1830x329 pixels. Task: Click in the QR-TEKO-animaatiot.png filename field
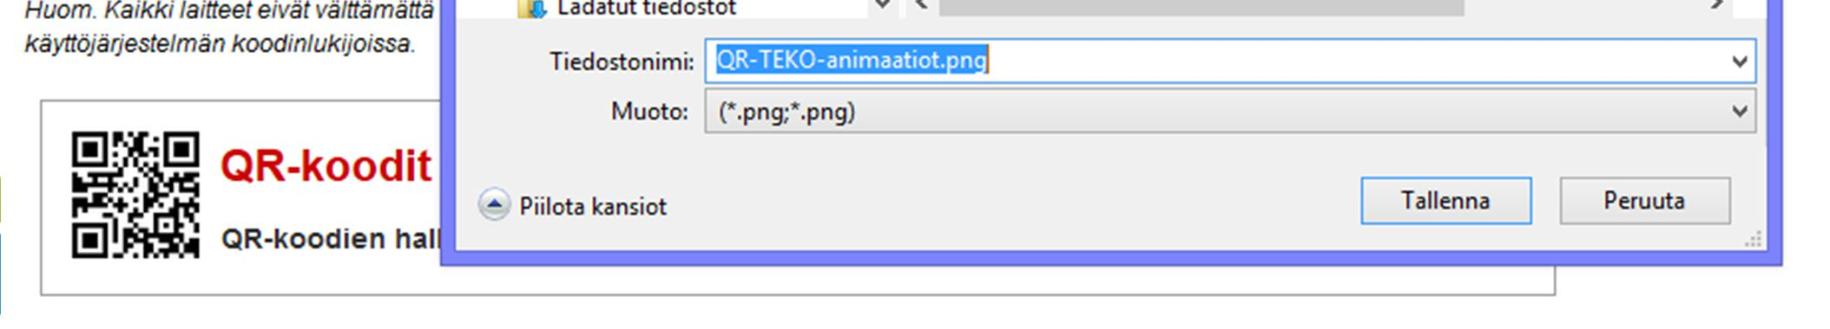tap(1230, 61)
